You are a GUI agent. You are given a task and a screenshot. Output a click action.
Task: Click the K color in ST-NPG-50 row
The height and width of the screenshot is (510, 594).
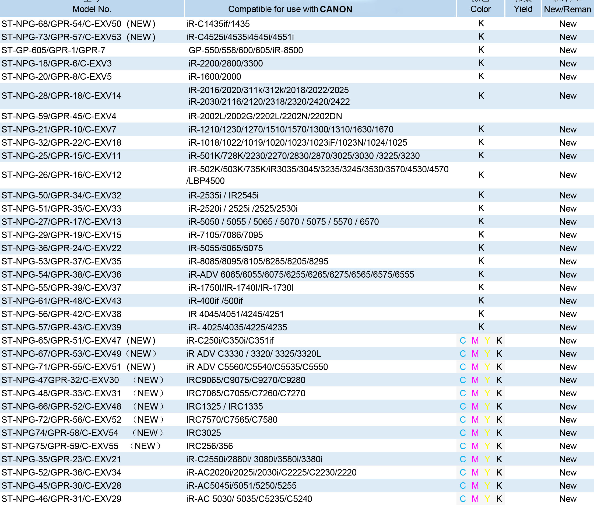click(481, 195)
